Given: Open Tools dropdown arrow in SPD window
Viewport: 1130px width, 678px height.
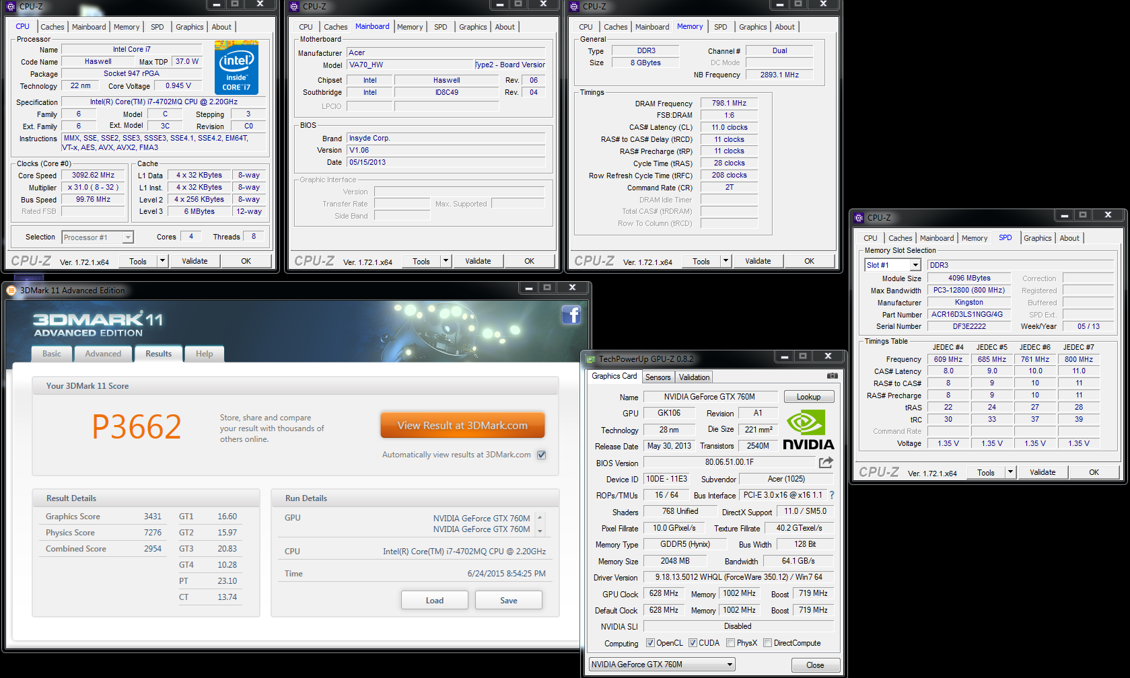Looking at the screenshot, I should 1011,472.
